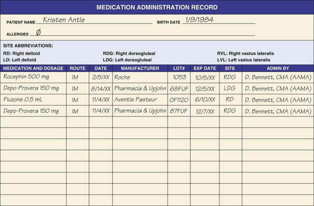Click the LOT# column header
This screenshot has width=314, height=206.
179,69
